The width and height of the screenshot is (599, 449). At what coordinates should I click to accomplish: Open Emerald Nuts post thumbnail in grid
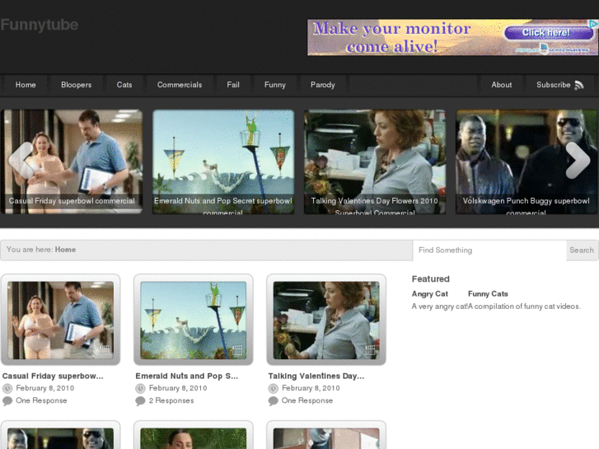click(194, 320)
